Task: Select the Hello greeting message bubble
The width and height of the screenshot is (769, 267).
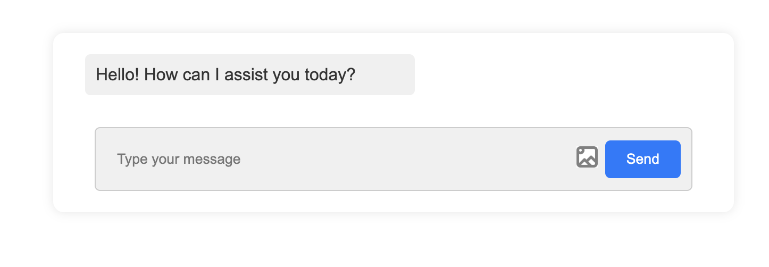Action: pos(249,74)
